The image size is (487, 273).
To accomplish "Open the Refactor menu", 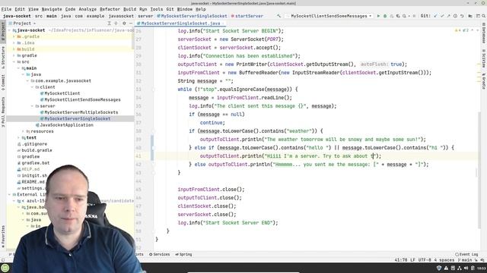I will point(110,9).
